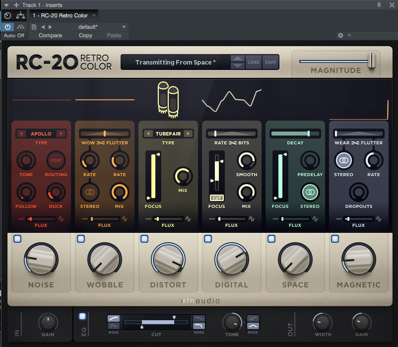Select the lower low-cut mode icon
The height and width of the screenshot is (347, 398).
point(114,326)
